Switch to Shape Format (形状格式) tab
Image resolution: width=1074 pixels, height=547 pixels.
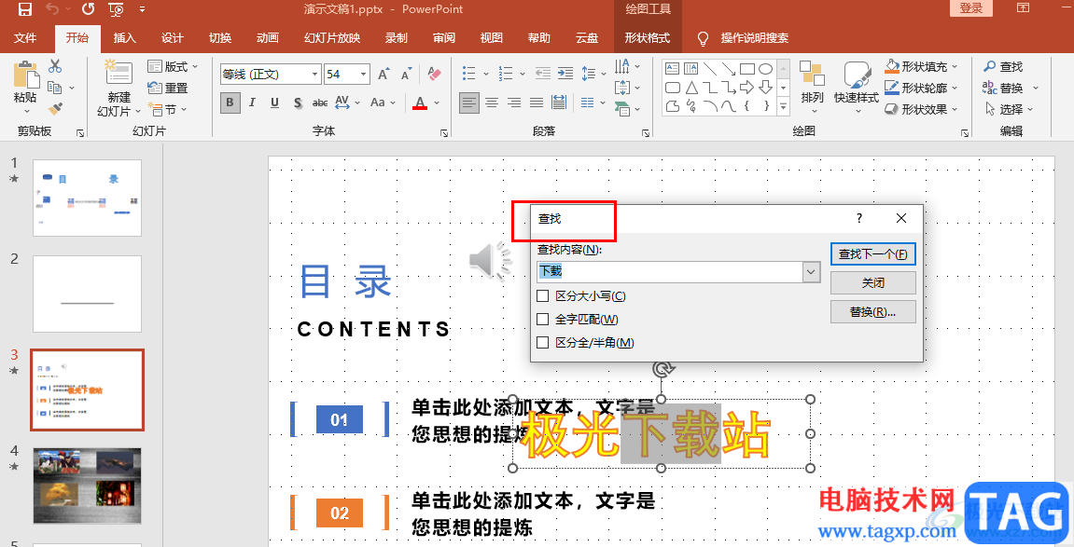click(648, 37)
